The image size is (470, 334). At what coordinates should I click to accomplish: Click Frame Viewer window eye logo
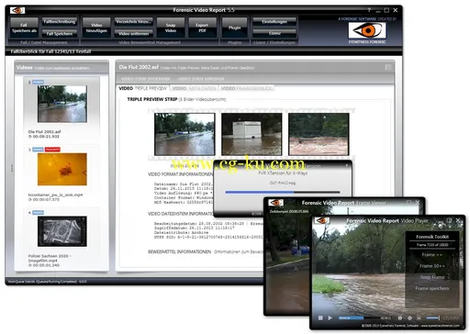[275, 203]
